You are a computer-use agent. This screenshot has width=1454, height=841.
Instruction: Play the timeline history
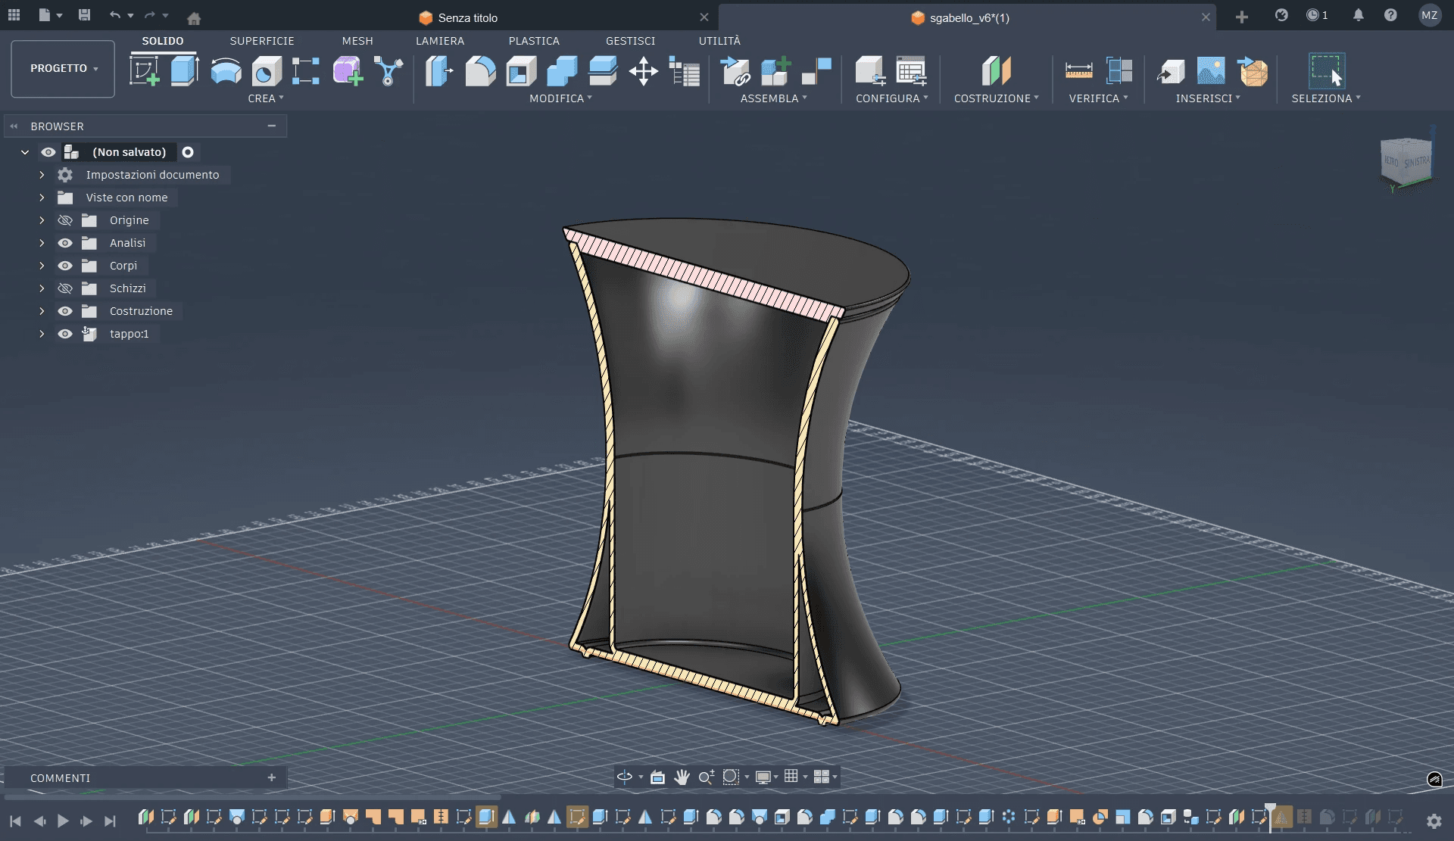[63, 821]
